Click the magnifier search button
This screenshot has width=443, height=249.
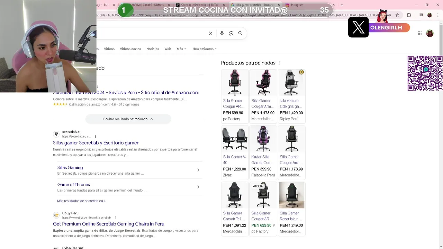click(240, 33)
